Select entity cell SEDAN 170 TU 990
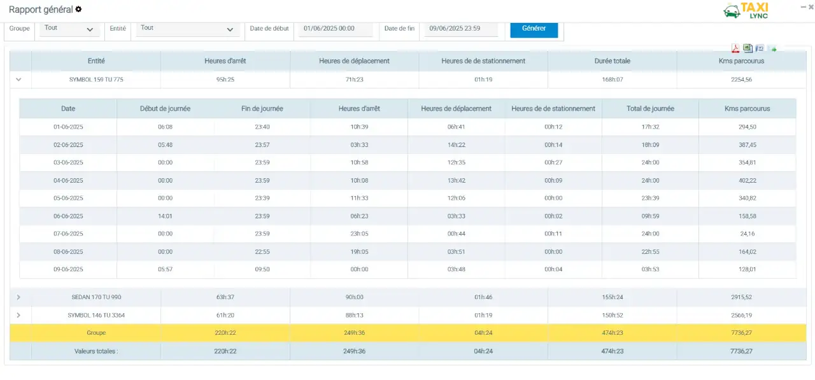815x380 pixels. click(x=96, y=297)
